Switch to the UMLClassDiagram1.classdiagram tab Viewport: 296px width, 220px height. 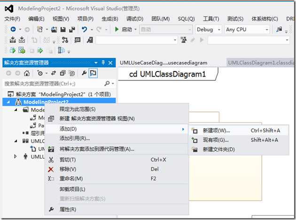click(x=260, y=63)
